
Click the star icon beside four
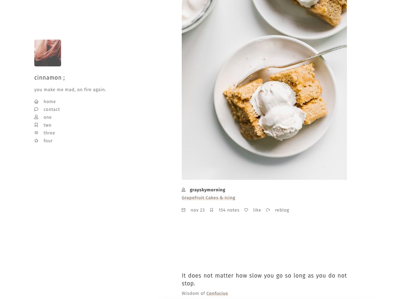[x=36, y=141]
